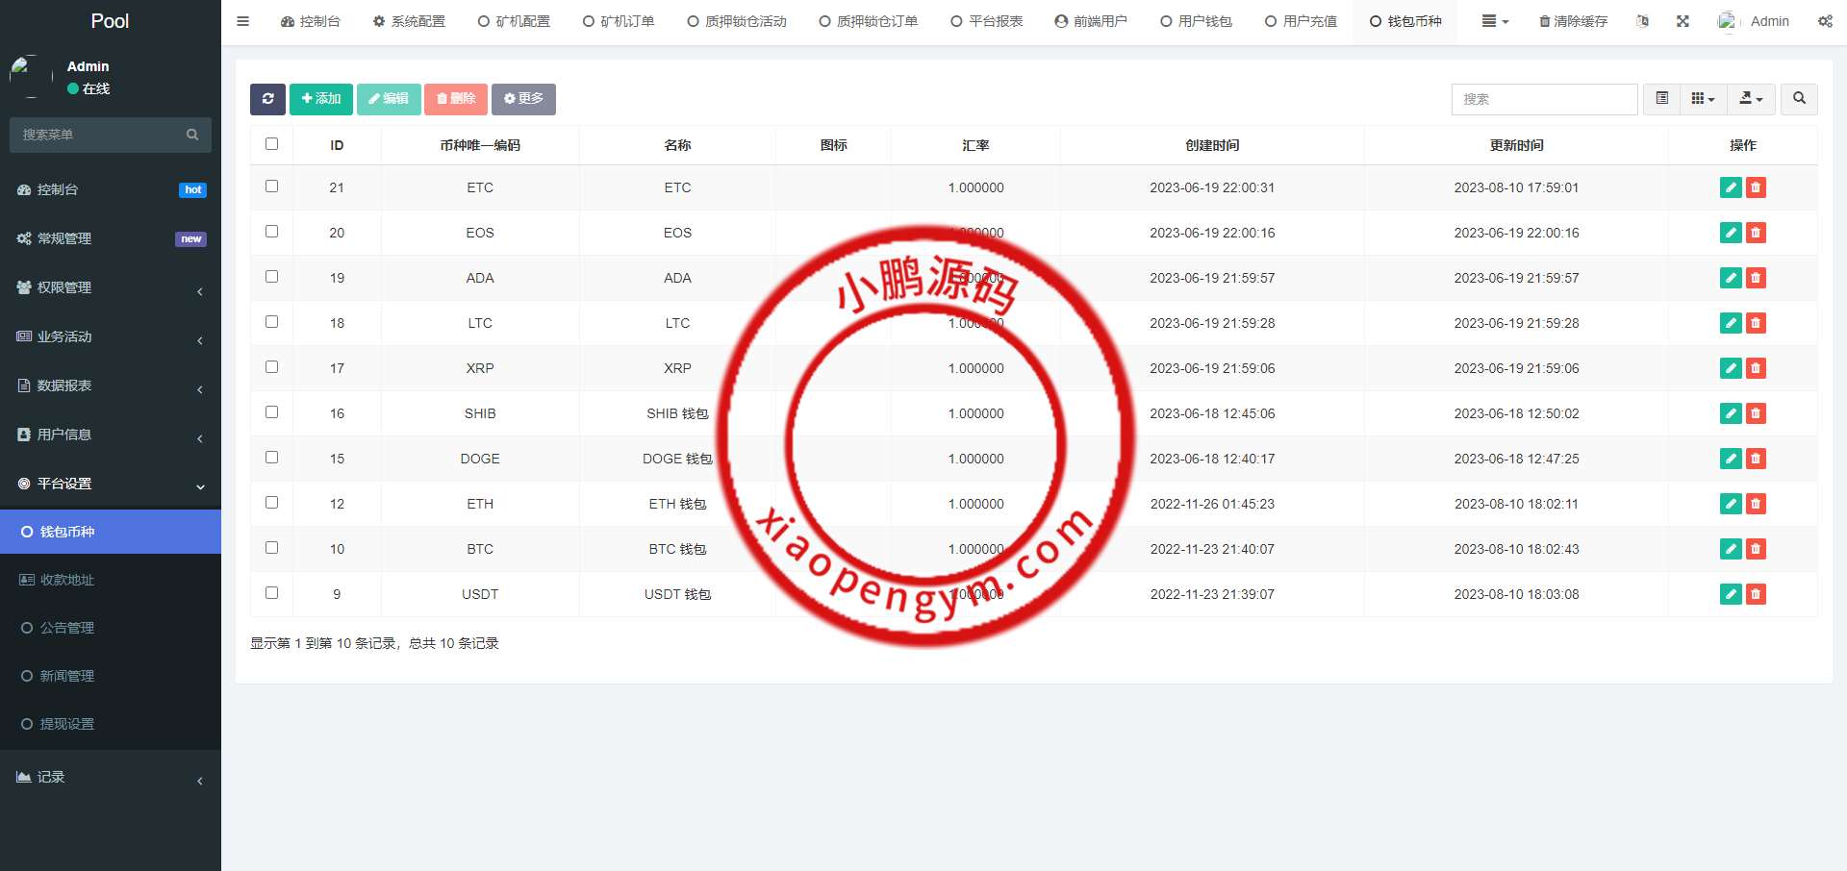Click the list view toggle icon beside search
This screenshot has height=871, width=1847.
click(1660, 99)
